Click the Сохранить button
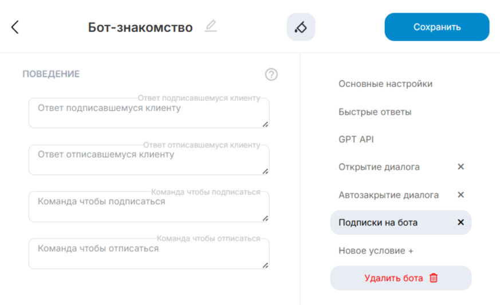This screenshot has width=500, height=305. click(436, 27)
